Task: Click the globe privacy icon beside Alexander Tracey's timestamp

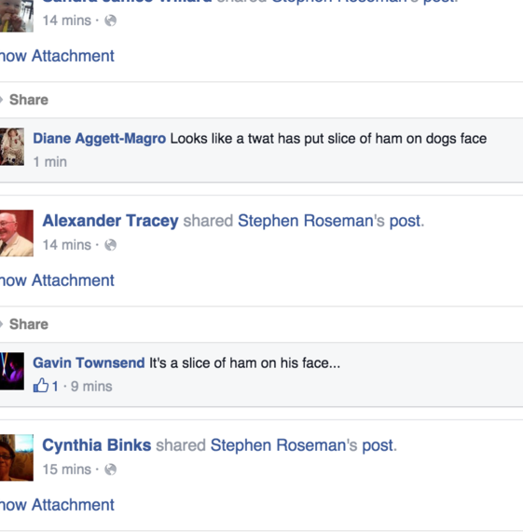Action: pyautogui.click(x=110, y=245)
